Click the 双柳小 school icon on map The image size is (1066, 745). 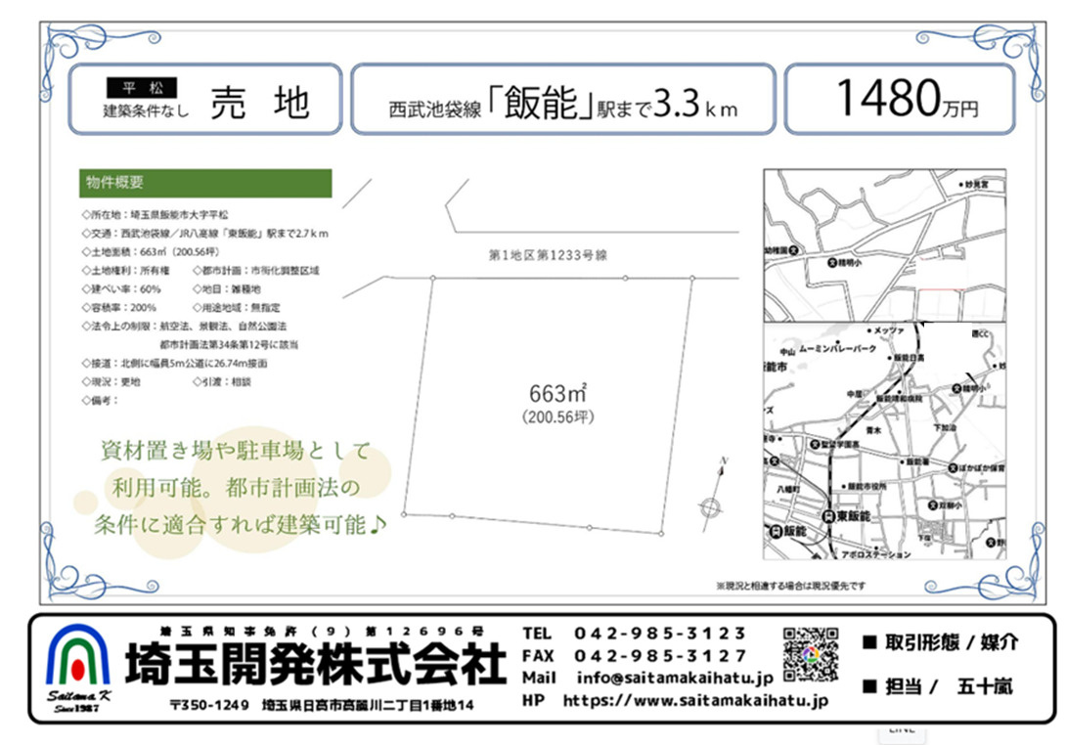933,504
